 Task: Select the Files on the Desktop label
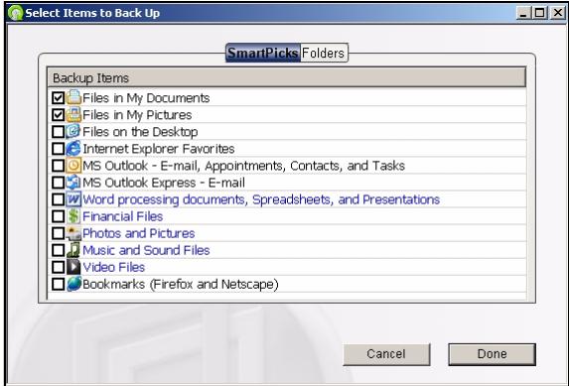pyautogui.click(x=140, y=132)
